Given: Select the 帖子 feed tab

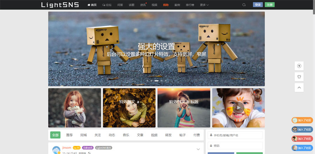Looking at the screenshot, I should (183, 135).
